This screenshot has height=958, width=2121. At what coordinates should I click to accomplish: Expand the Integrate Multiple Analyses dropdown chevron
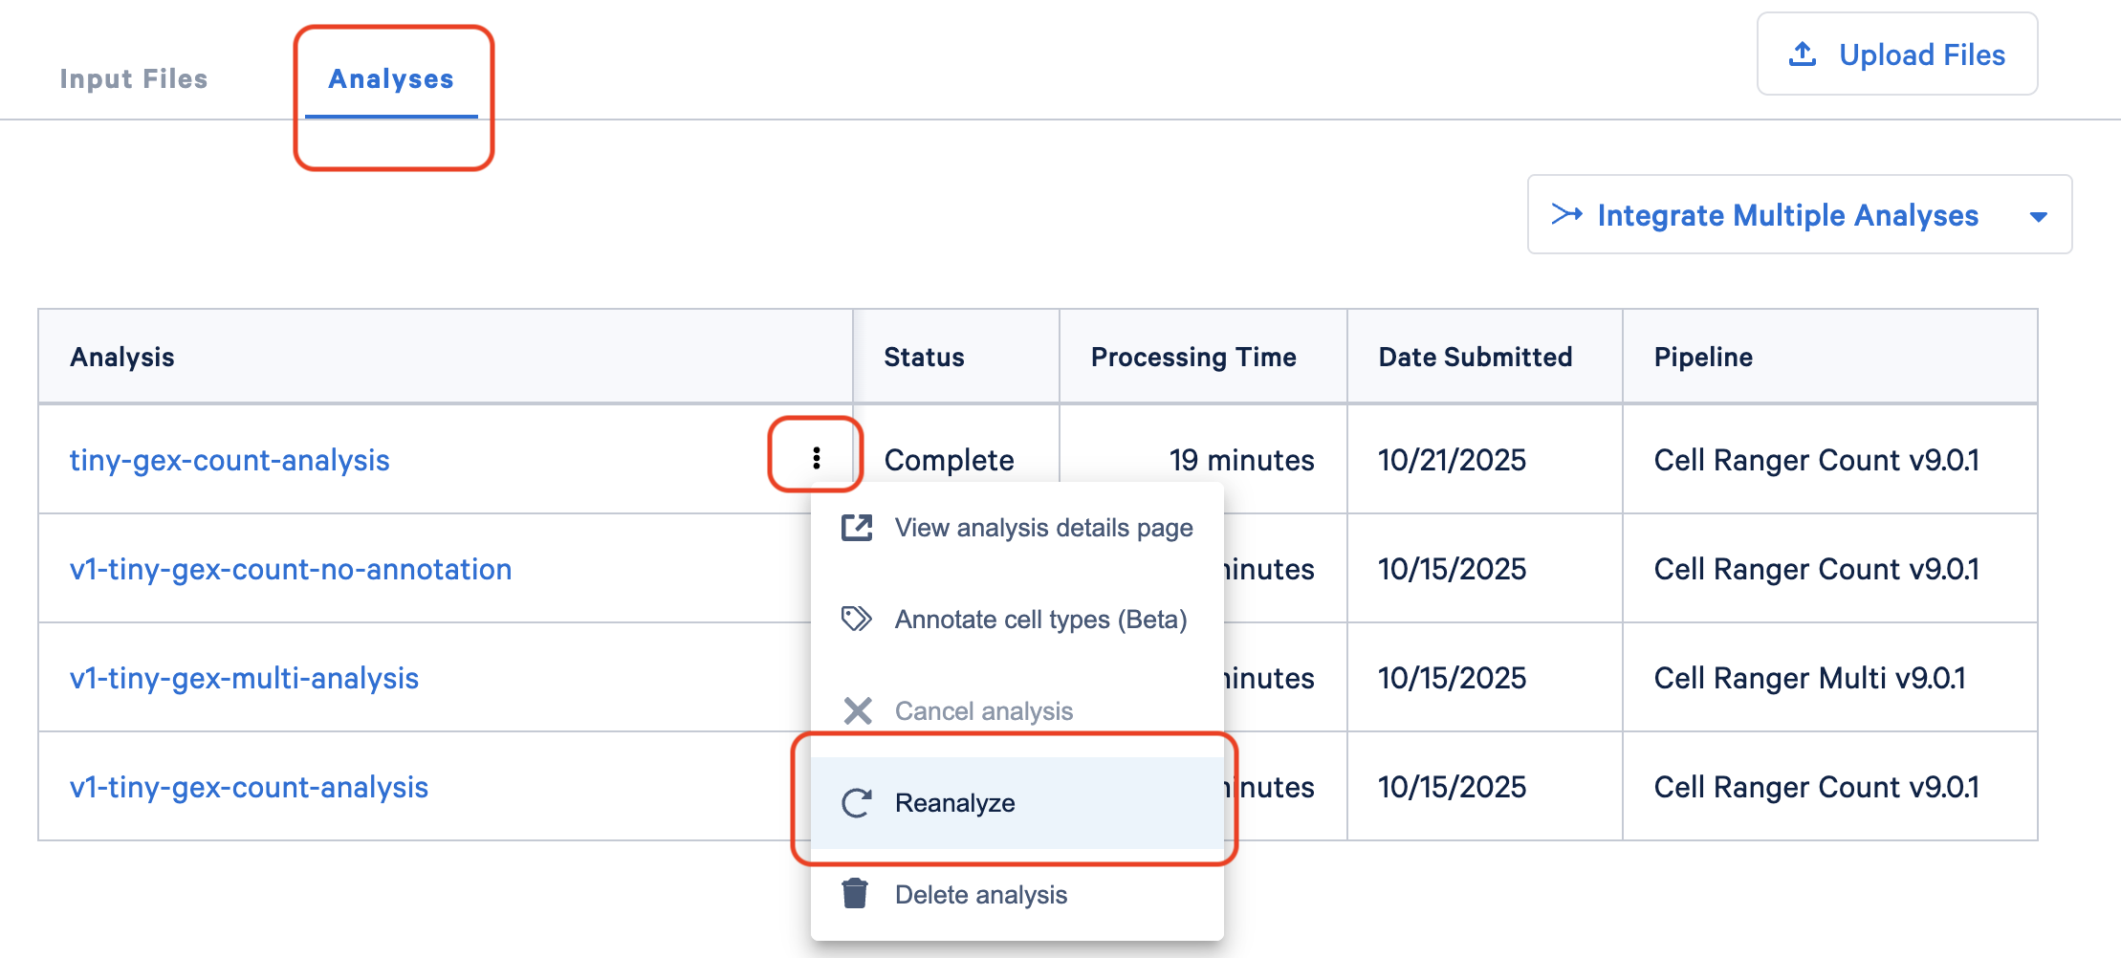(2038, 216)
